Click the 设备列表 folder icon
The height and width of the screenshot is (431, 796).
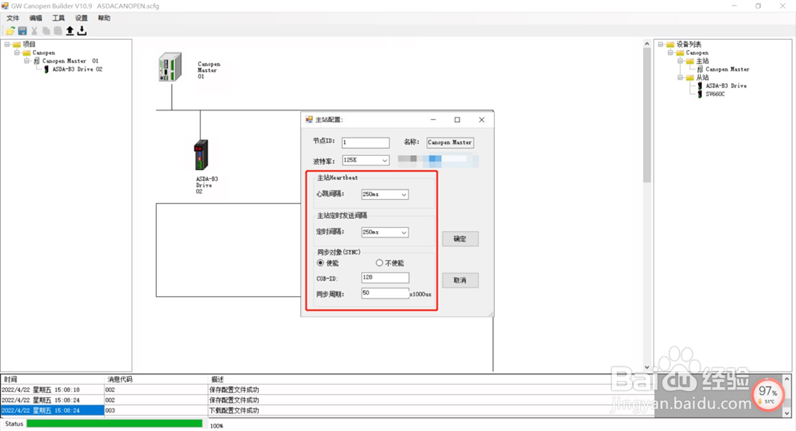coord(670,44)
